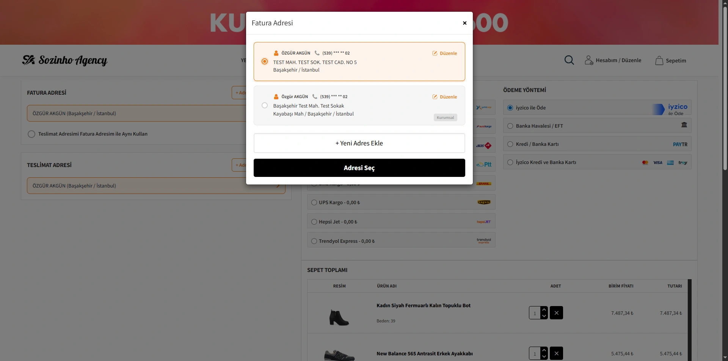Viewport: 728px width, 361px height.
Task: Click the Yeni Adres Ekle button
Action: coord(359,143)
